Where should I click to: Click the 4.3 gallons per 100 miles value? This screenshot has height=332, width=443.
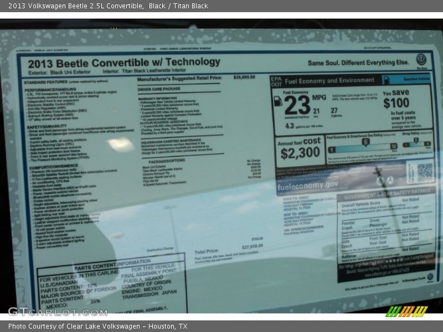click(290, 126)
